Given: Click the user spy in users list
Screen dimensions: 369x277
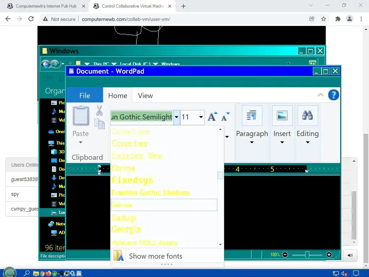Looking at the screenshot, I should coord(15,194).
